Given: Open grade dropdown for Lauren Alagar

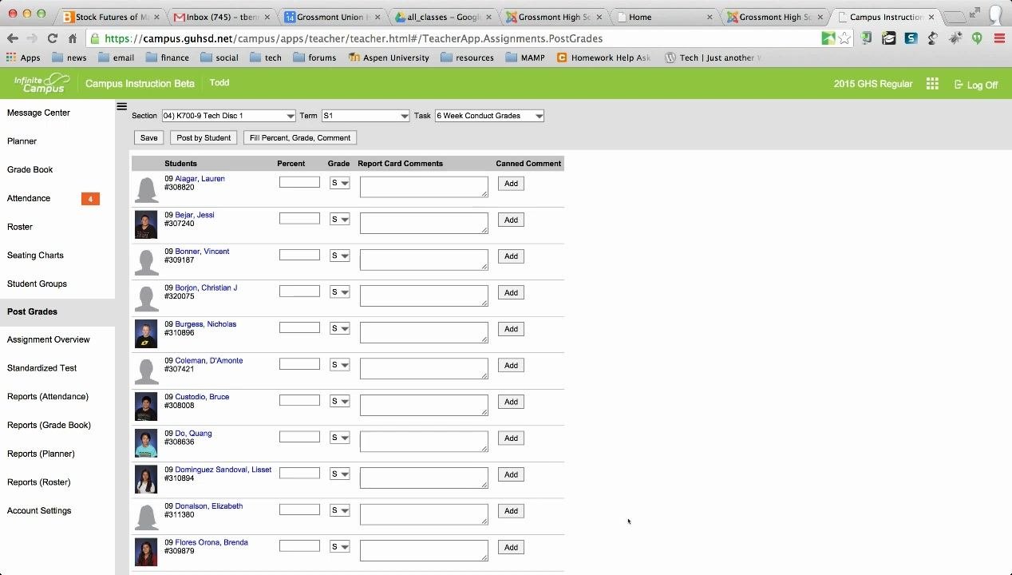Looking at the screenshot, I should point(339,183).
